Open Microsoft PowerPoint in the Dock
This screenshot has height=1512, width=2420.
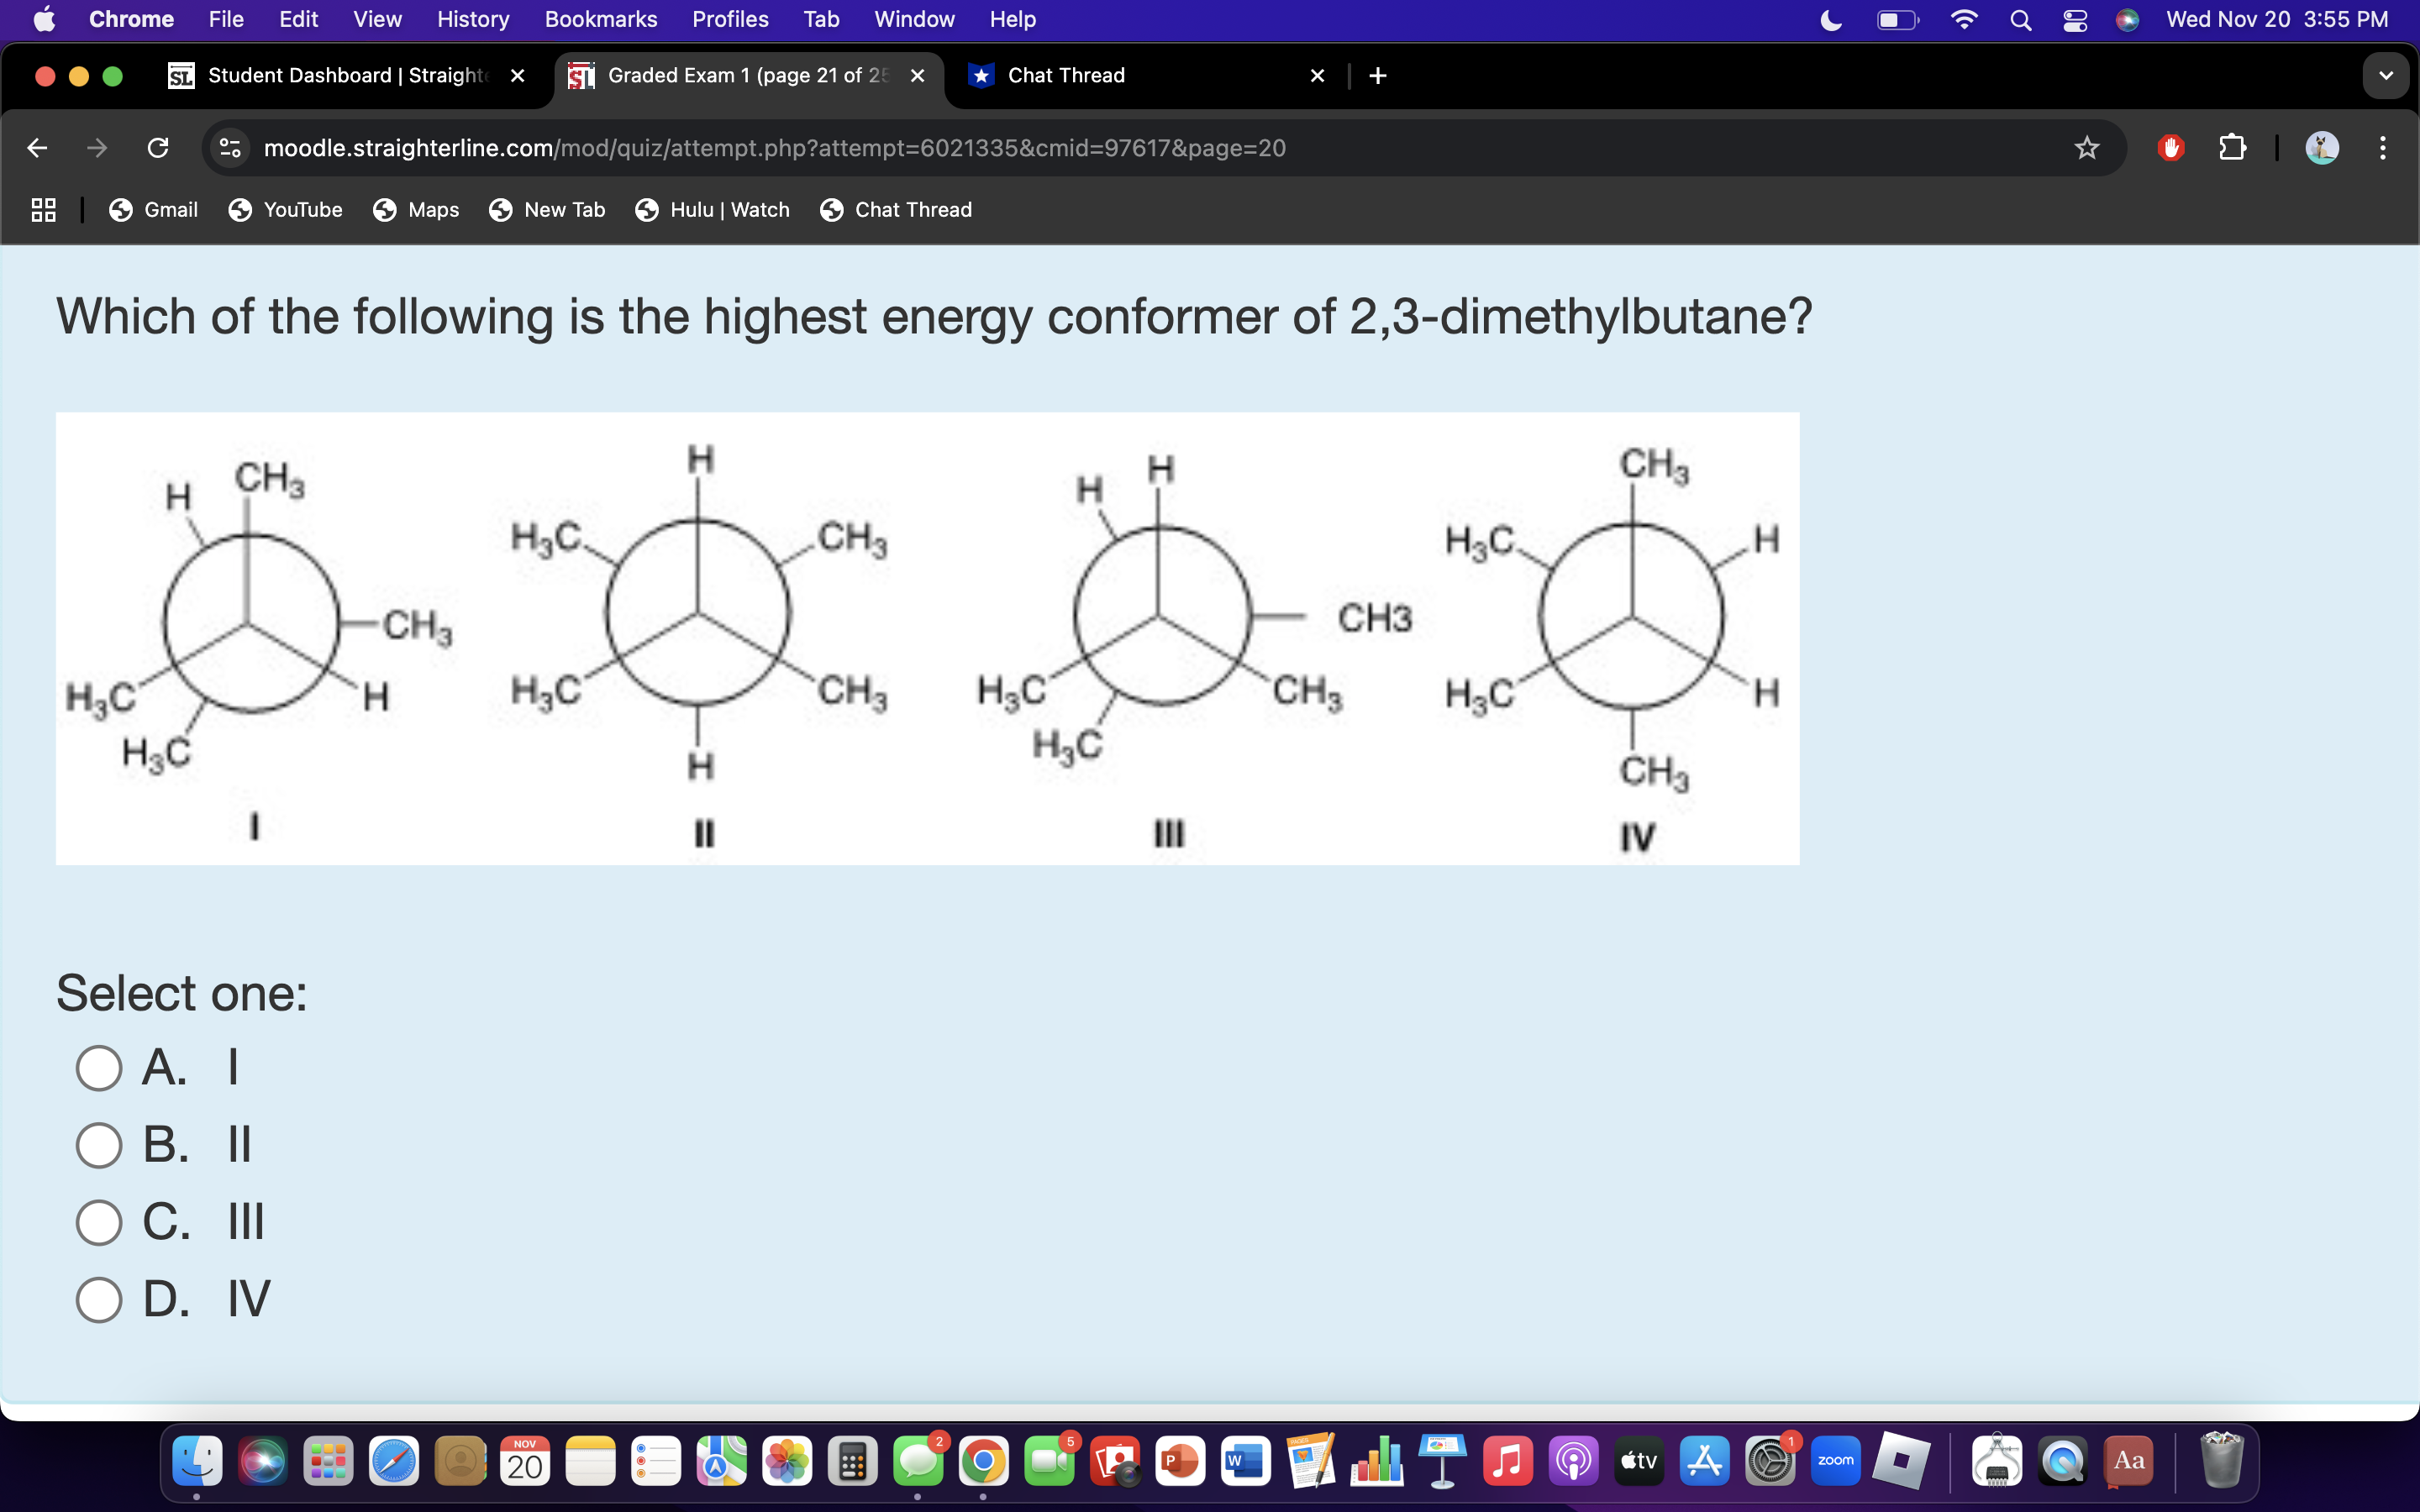click(x=1180, y=1460)
